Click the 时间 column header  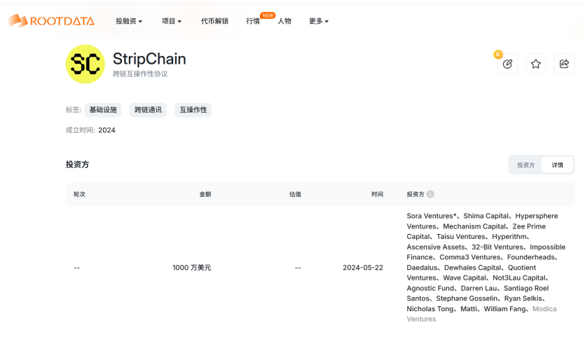(377, 194)
